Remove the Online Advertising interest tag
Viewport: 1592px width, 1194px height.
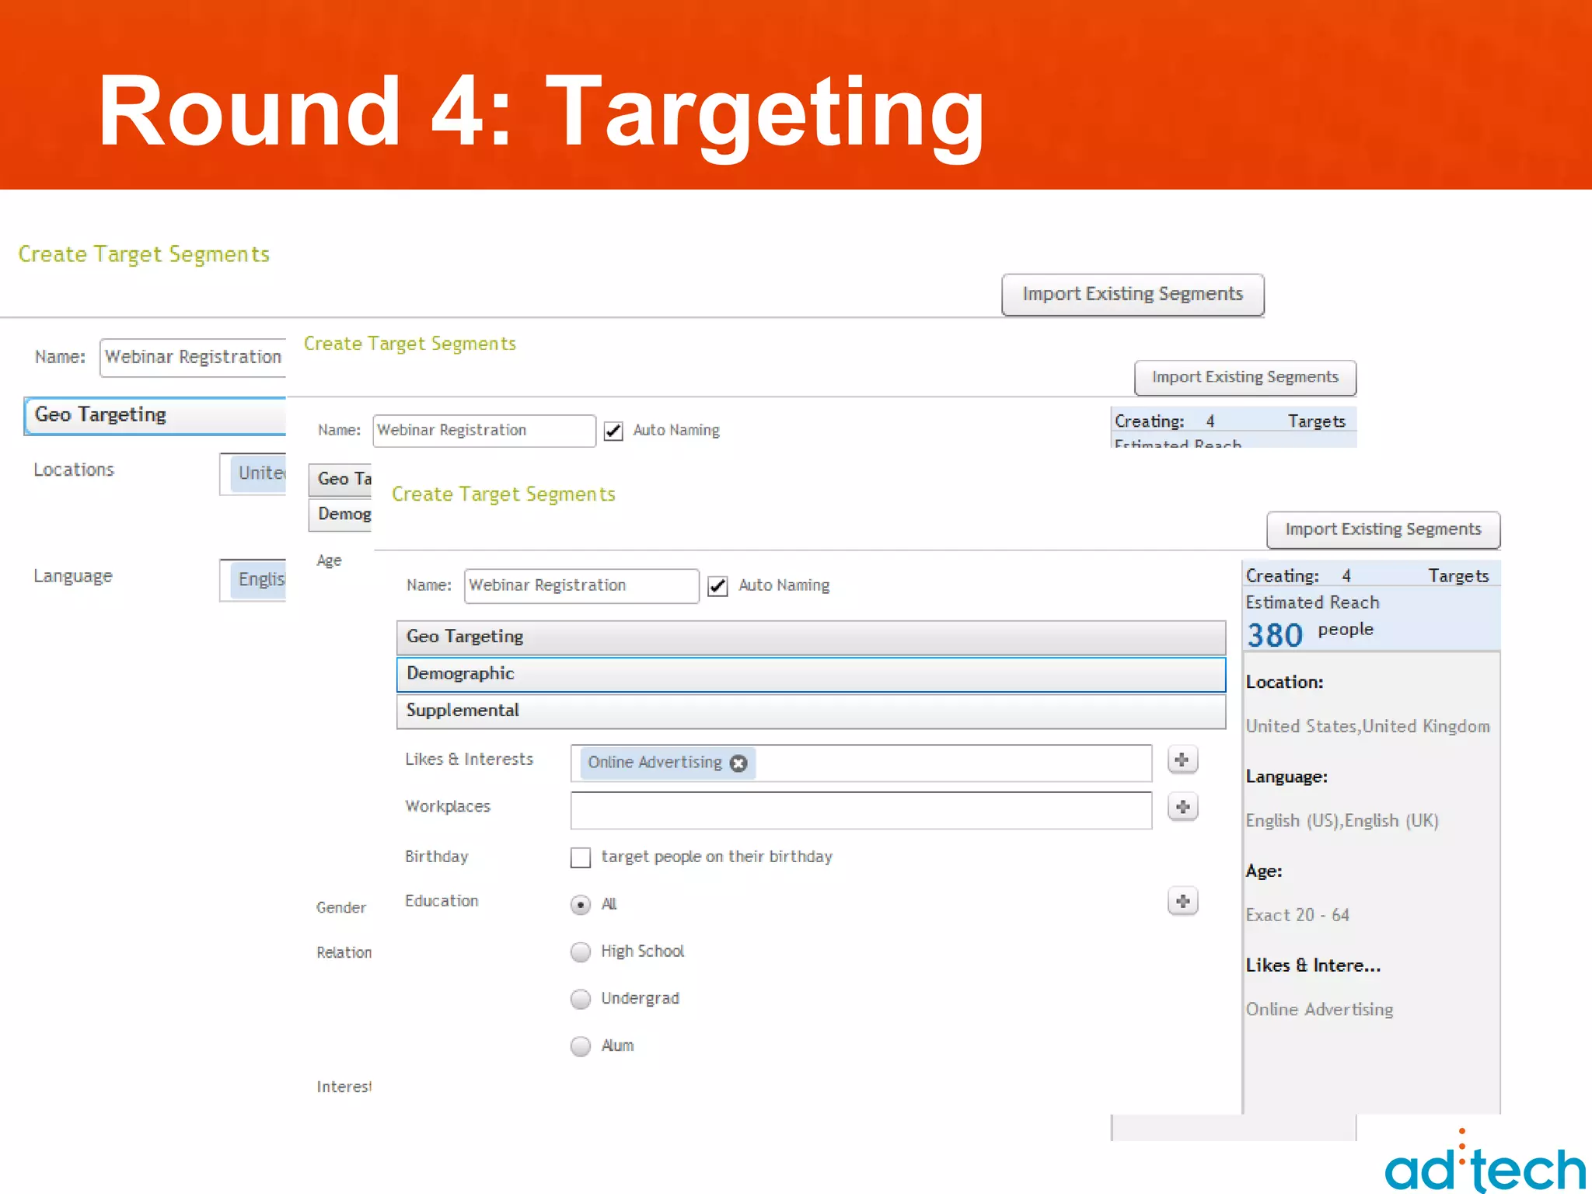(x=738, y=763)
